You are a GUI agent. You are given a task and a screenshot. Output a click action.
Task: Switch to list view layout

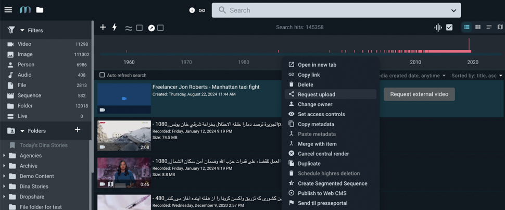[x=466, y=27]
